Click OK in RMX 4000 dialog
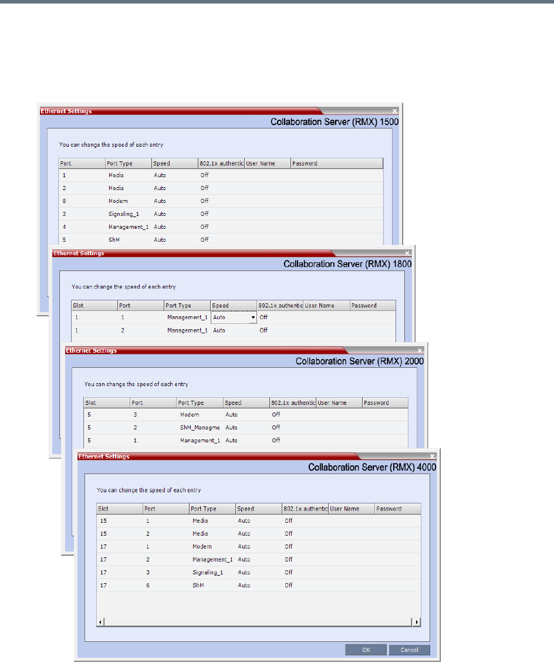 click(366, 650)
